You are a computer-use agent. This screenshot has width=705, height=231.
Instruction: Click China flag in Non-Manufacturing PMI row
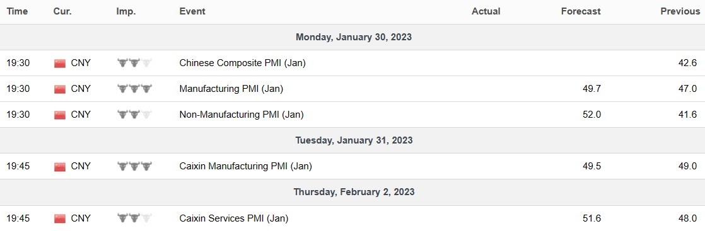[x=60, y=115]
